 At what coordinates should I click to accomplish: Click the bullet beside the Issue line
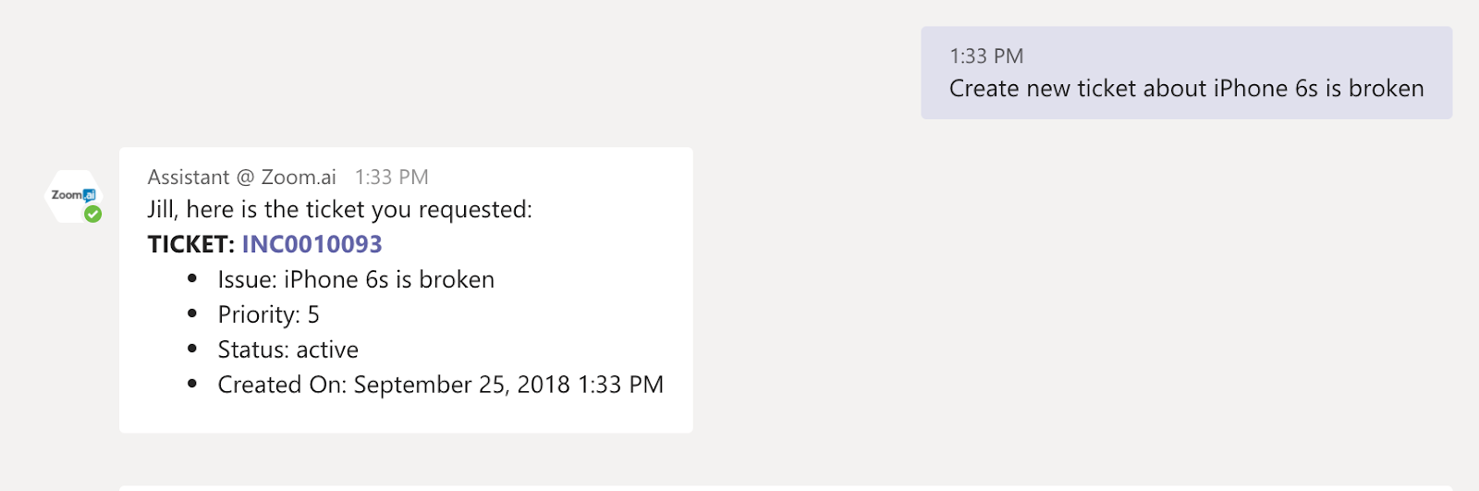[192, 278]
